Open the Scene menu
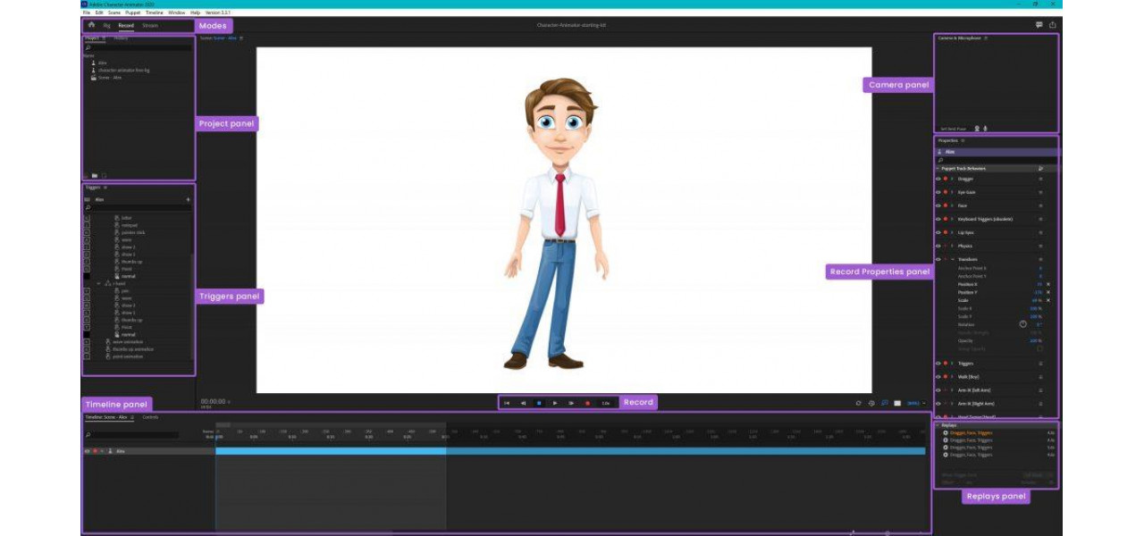Screen dimensions: 1144x536 tap(114, 13)
